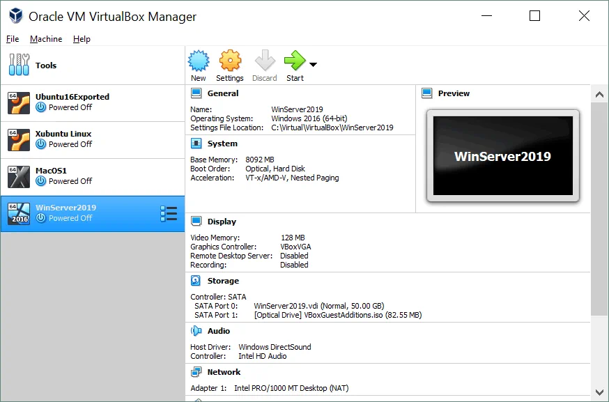The height and width of the screenshot is (402, 609).
Task: Click the MacOS1 VM icon
Action: point(19,176)
